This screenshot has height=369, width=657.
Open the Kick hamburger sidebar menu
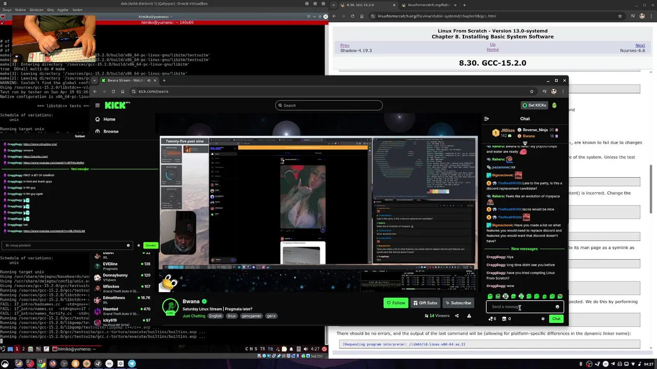point(98,106)
